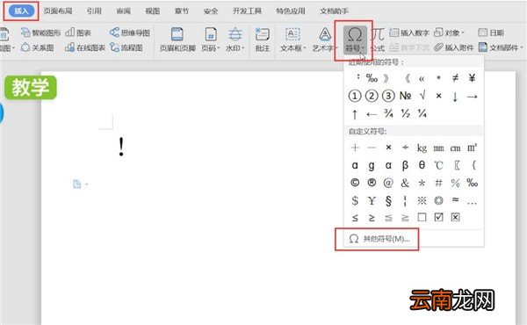Insert the ☒ crossed box symbol
The height and width of the screenshot is (325, 527).
[455, 217]
